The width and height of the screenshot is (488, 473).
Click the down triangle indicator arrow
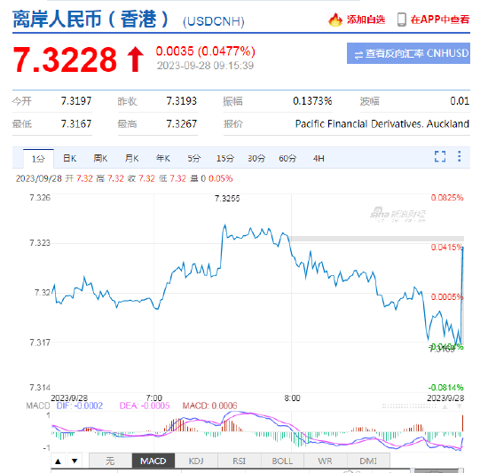tap(75, 461)
